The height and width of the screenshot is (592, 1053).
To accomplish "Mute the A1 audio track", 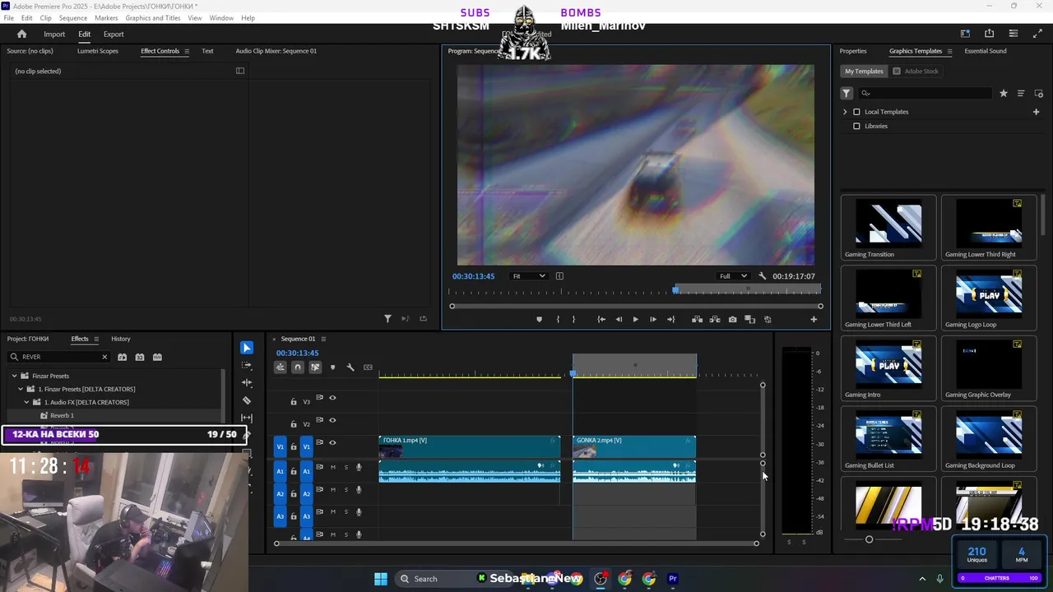I will click(332, 467).
